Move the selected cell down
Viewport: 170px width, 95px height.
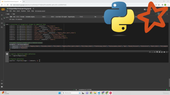152,52
